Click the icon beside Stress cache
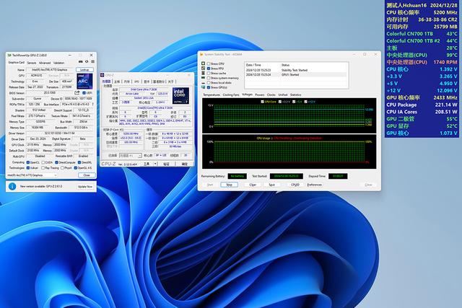462x308 pixels. 204,73
